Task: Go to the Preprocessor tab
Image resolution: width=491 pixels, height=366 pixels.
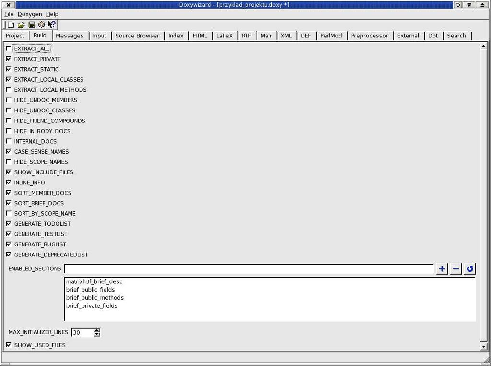Action: [370, 36]
